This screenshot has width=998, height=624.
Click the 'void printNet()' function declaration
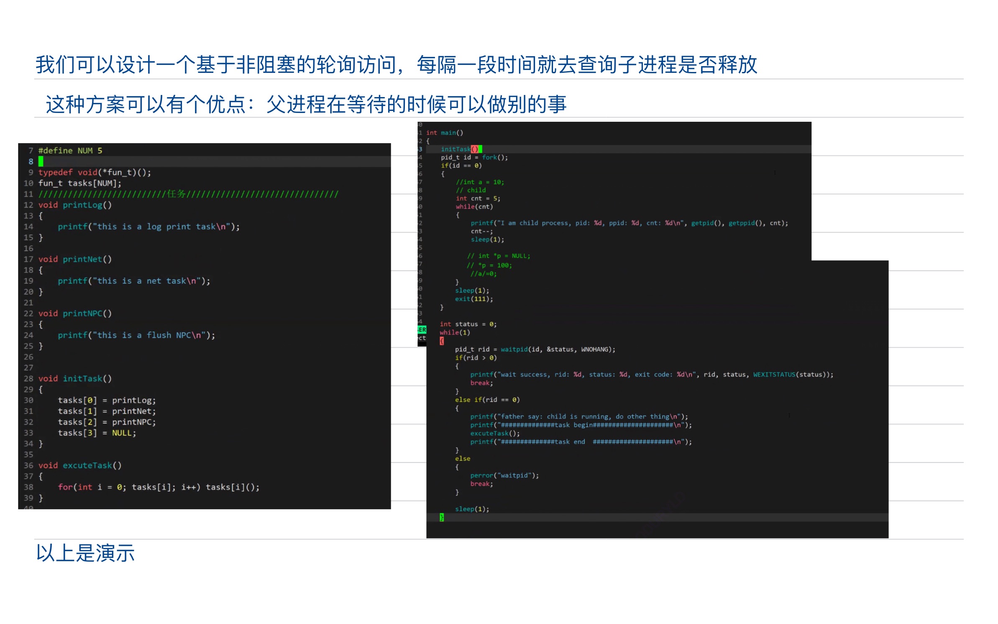pyautogui.click(x=75, y=259)
